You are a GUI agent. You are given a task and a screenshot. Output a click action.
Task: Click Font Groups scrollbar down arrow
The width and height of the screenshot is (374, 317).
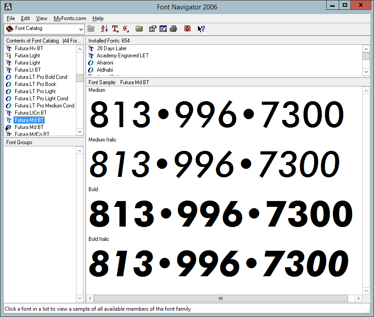(80, 298)
